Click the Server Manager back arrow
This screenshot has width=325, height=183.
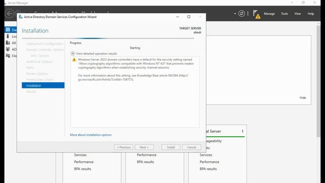coord(10,14)
